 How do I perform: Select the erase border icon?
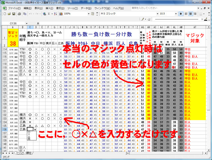pos(149,19)
